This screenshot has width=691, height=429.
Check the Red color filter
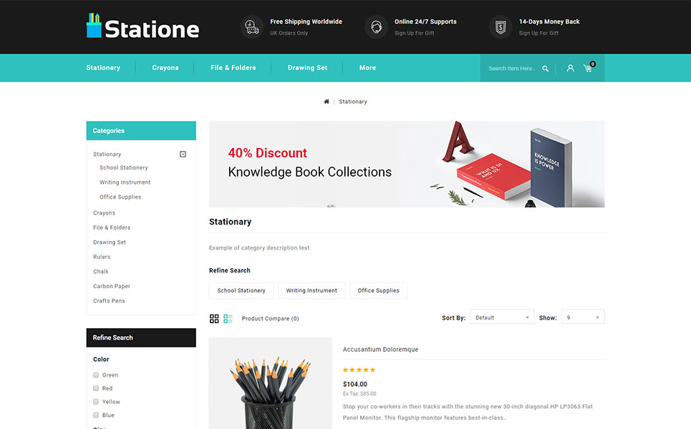click(x=96, y=388)
